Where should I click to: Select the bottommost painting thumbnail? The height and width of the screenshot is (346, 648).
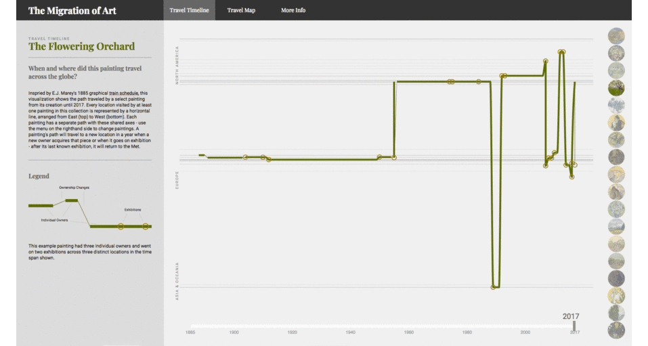[x=616, y=330]
